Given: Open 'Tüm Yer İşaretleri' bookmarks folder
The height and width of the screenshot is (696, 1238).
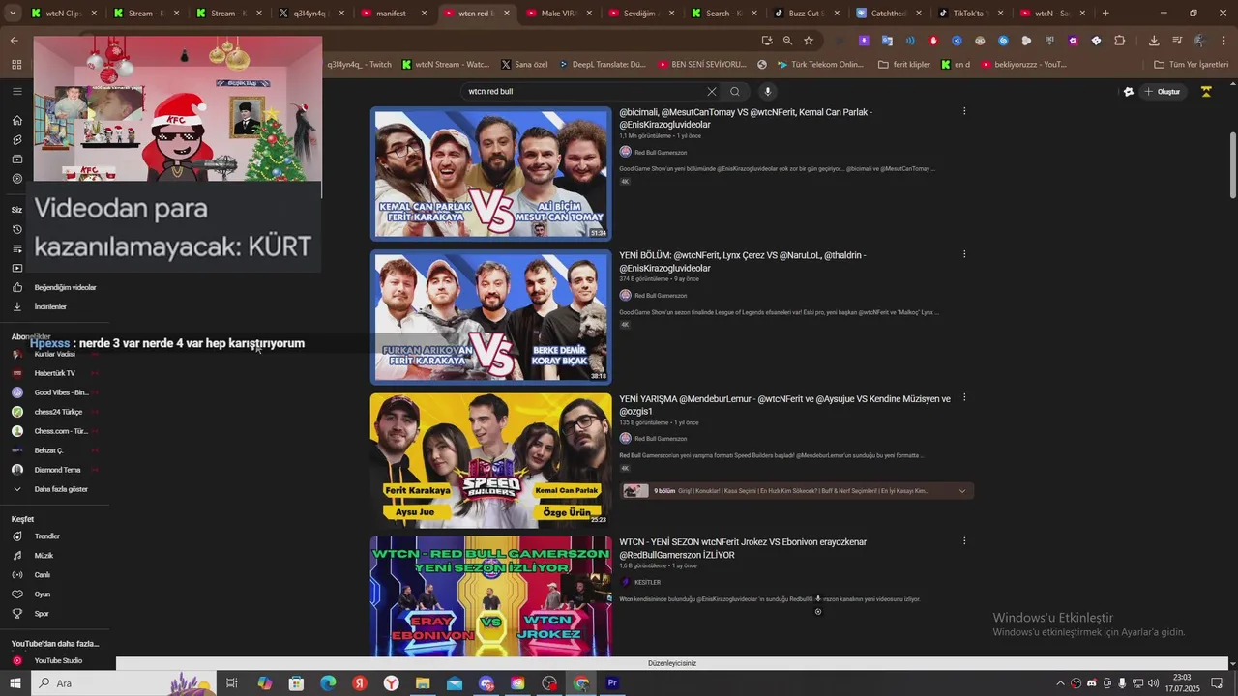Looking at the screenshot, I should (x=1192, y=65).
